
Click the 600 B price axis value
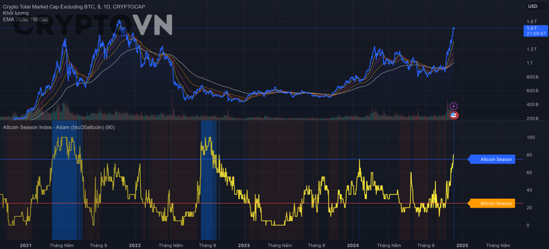pyautogui.click(x=532, y=91)
